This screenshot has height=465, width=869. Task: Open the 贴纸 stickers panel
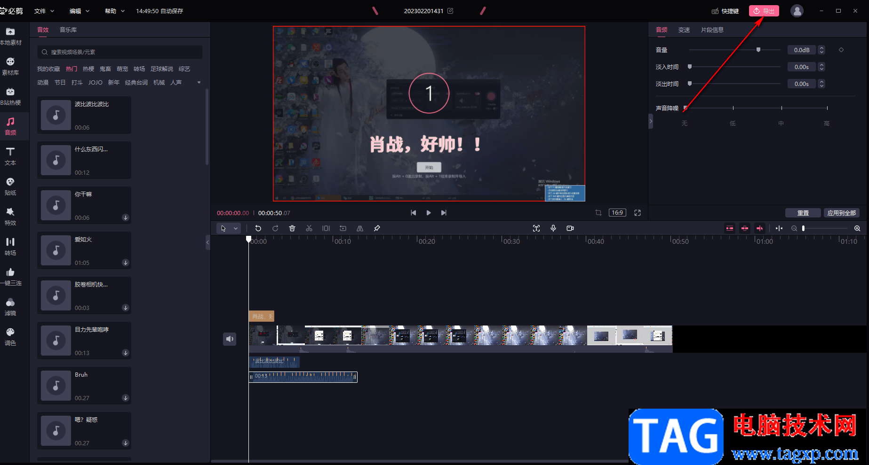pos(10,186)
